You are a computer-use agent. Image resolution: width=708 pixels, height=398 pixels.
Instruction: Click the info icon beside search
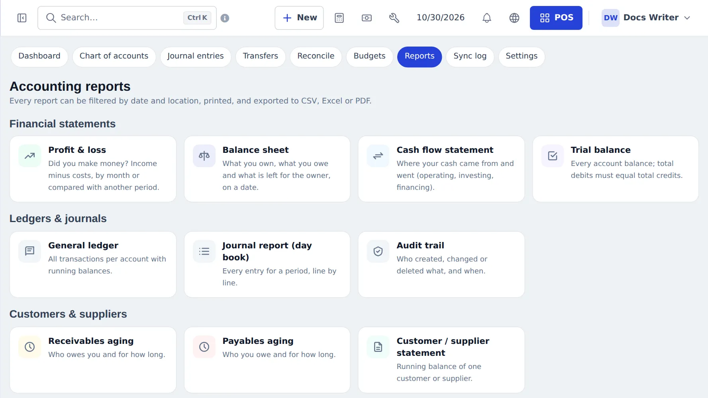(225, 18)
